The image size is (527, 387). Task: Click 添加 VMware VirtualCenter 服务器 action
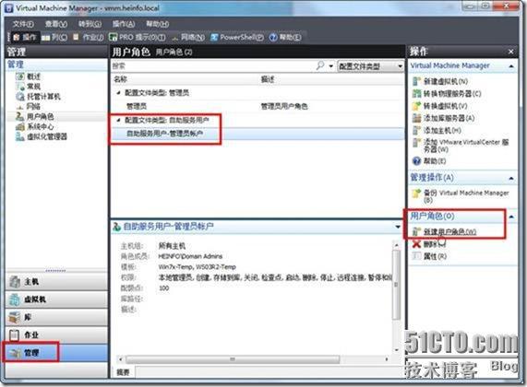click(461, 146)
